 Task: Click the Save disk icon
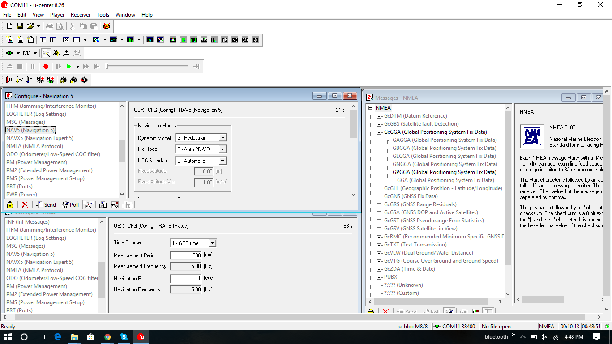tap(20, 26)
